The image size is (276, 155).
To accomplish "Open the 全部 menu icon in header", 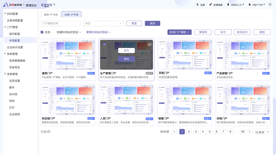I will coord(198,5).
